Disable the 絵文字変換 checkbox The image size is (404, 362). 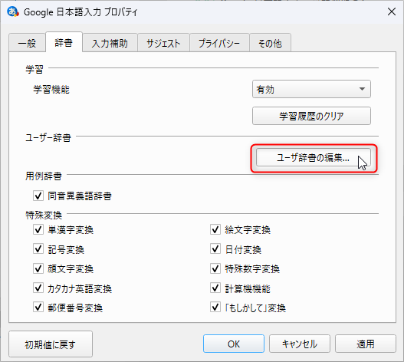[215, 229]
